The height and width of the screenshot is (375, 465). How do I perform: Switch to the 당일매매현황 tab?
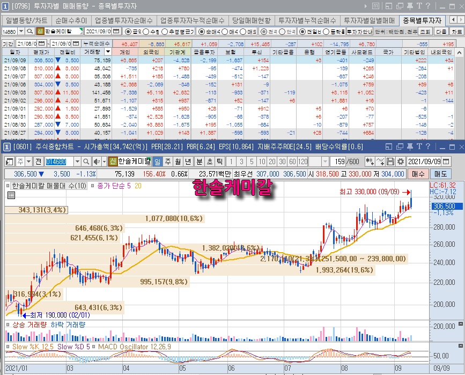point(252,20)
